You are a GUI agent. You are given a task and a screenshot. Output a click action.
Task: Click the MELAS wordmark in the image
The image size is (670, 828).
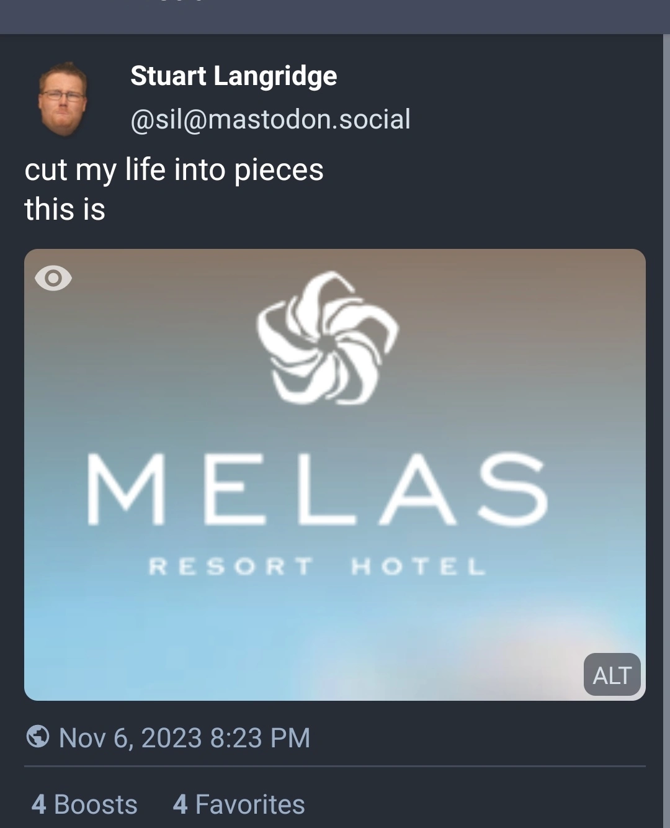click(x=317, y=488)
